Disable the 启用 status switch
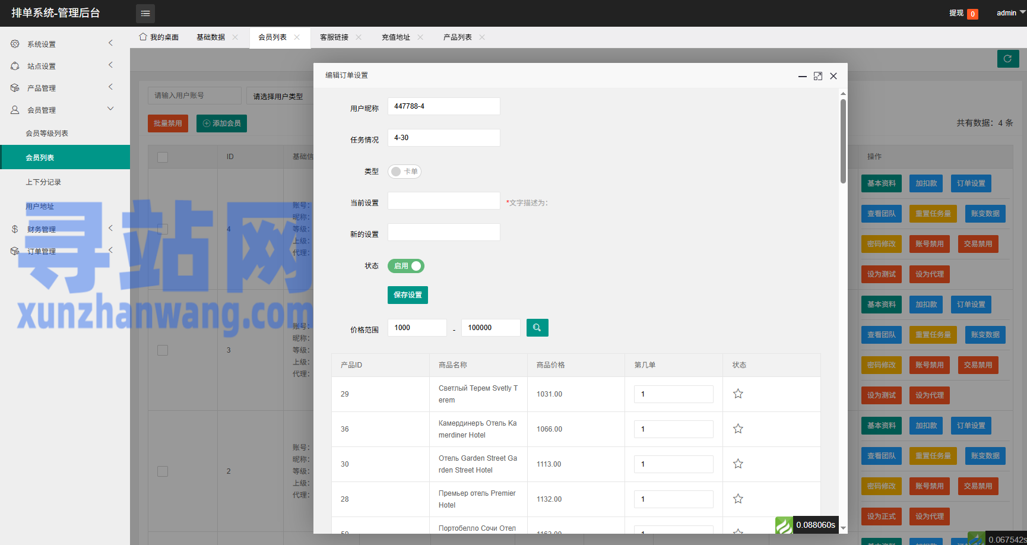The width and height of the screenshot is (1027, 545). [x=405, y=266]
